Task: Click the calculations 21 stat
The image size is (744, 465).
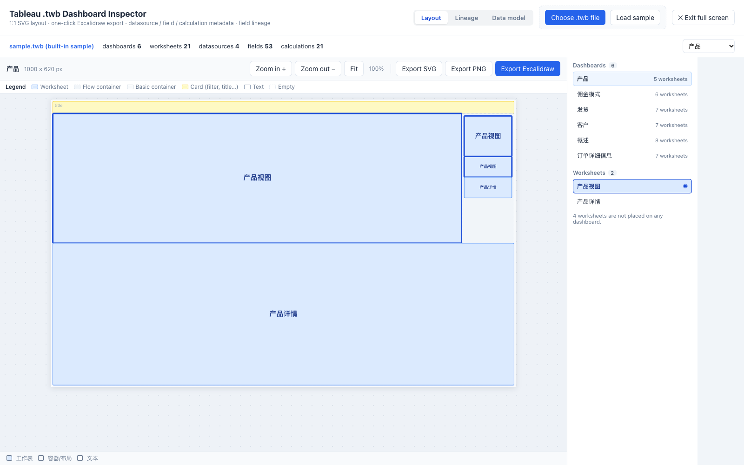Action: point(302,46)
